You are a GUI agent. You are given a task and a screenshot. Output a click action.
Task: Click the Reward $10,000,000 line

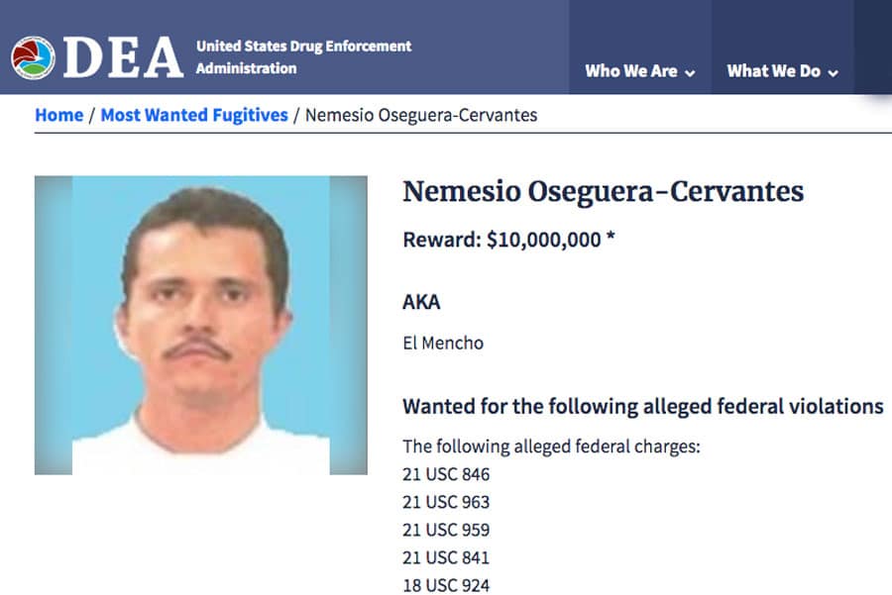pyautogui.click(x=508, y=240)
